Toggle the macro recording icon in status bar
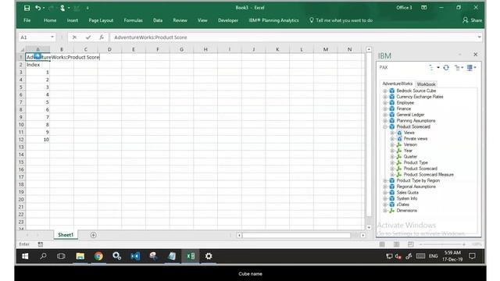This screenshot has height=281, width=500. pyautogui.click(x=41, y=244)
